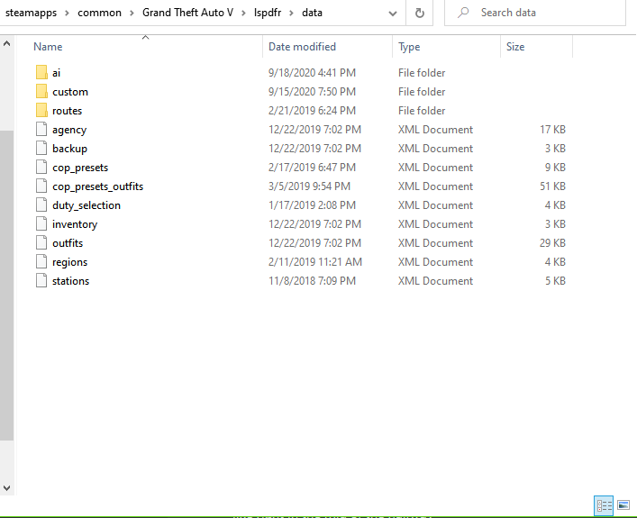This screenshot has height=518, width=637.
Task: Expand chevron after common breadcrumb
Action: click(132, 14)
